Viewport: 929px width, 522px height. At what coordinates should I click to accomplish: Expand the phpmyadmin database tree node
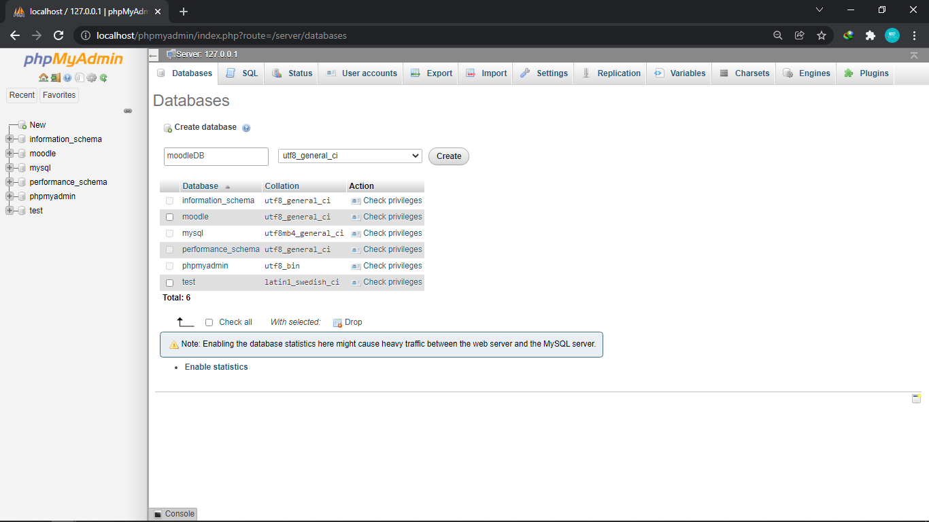click(x=10, y=196)
